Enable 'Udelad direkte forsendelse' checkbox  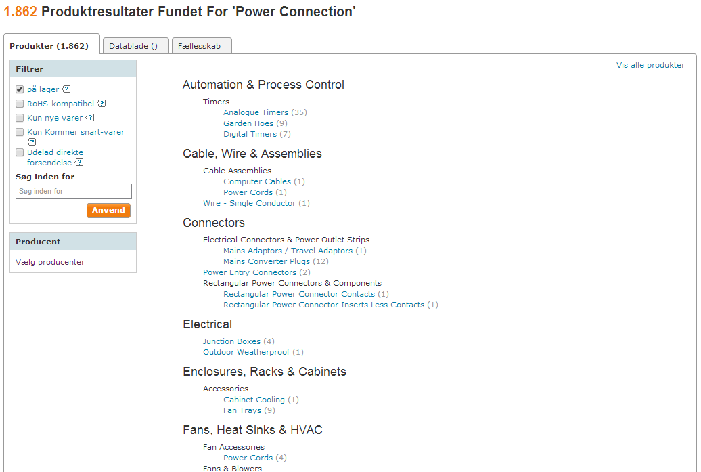[20, 152]
